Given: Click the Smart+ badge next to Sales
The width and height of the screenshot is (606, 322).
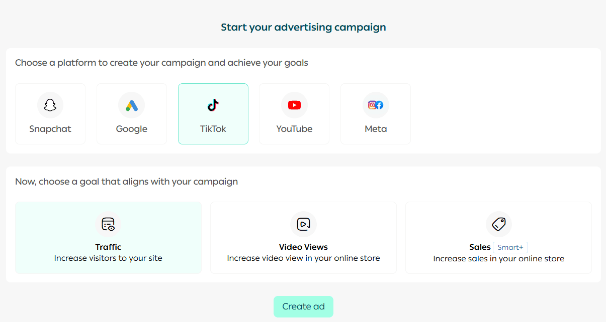Looking at the screenshot, I should (x=510, y=247).
